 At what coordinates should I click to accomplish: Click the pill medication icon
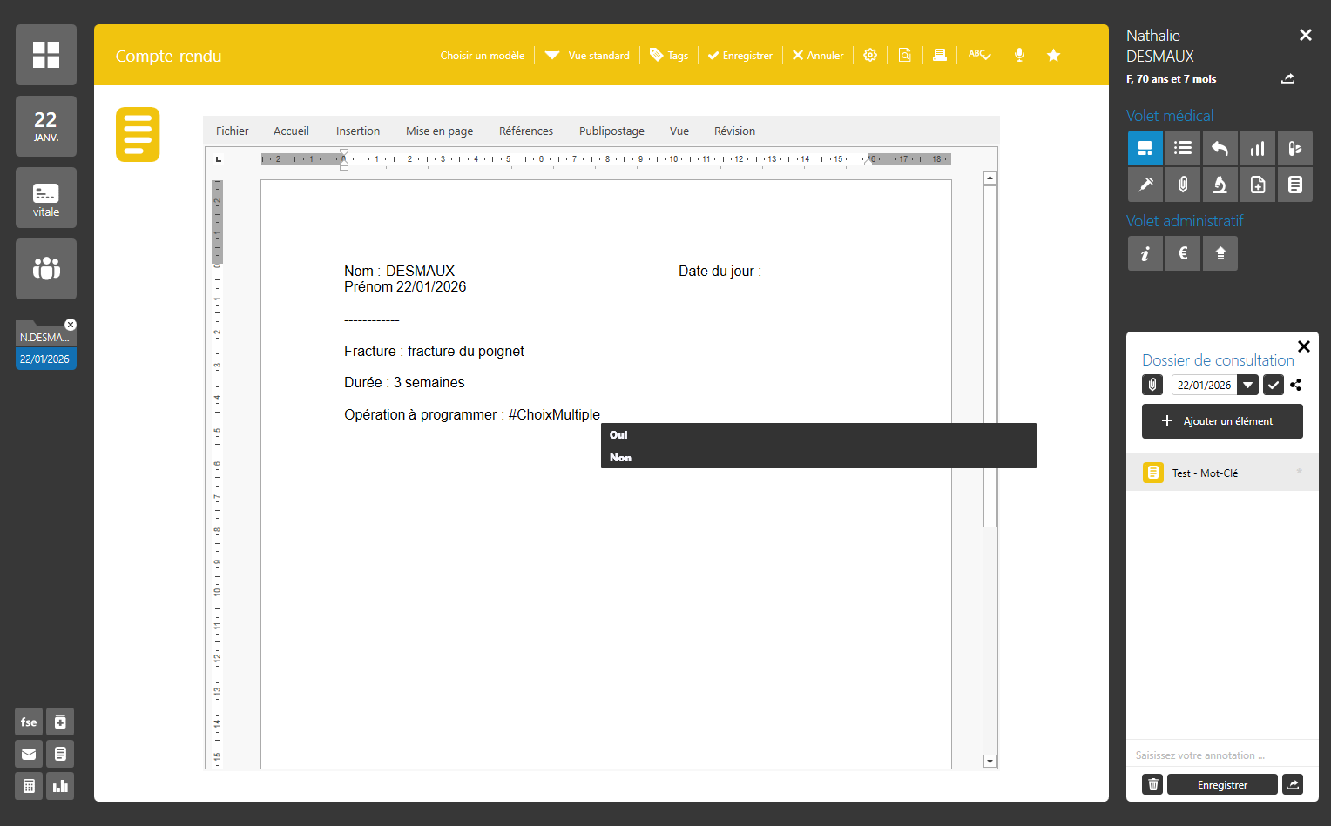click(x=1294, y=149)
